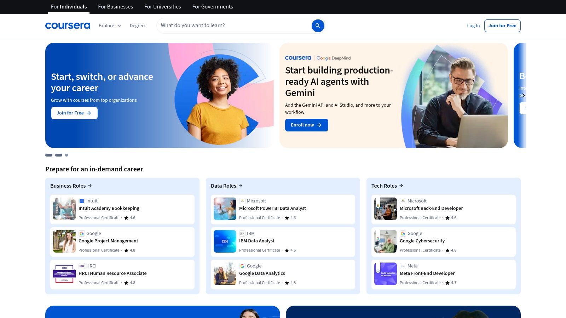Select the first carousel indicator dot

[49, 155]
